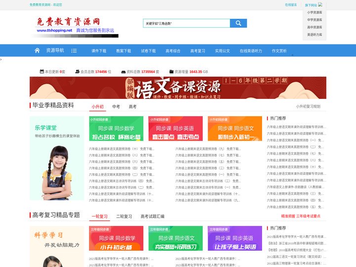Choose 英语听力库 from the dropdown list
This screenshot has width=356, height=267.
(314, 35)
